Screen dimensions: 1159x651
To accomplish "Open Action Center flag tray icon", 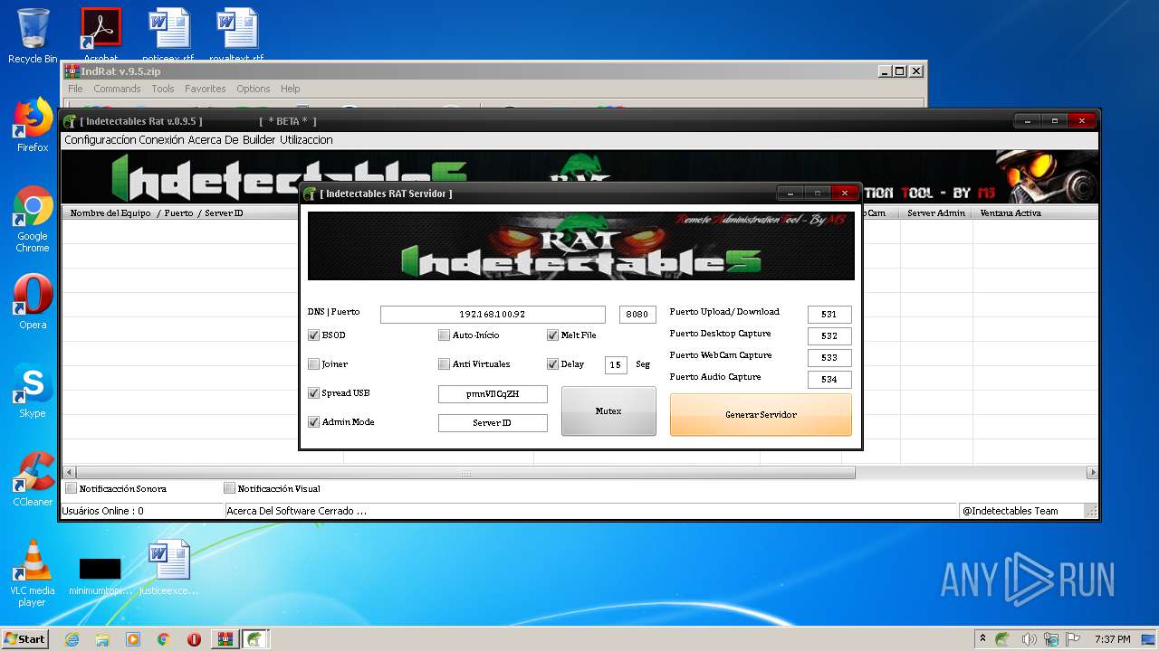I will pyautogui.click(x=1074, y=639).
